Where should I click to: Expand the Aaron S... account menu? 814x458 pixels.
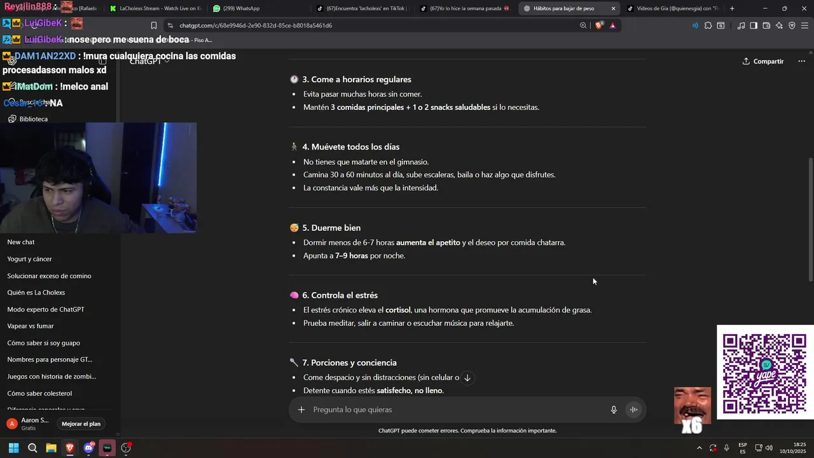pos(29,424)
